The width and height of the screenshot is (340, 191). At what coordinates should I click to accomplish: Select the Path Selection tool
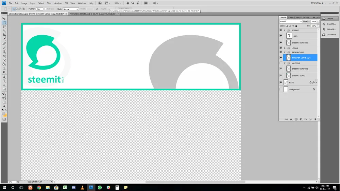pos(4,85)
